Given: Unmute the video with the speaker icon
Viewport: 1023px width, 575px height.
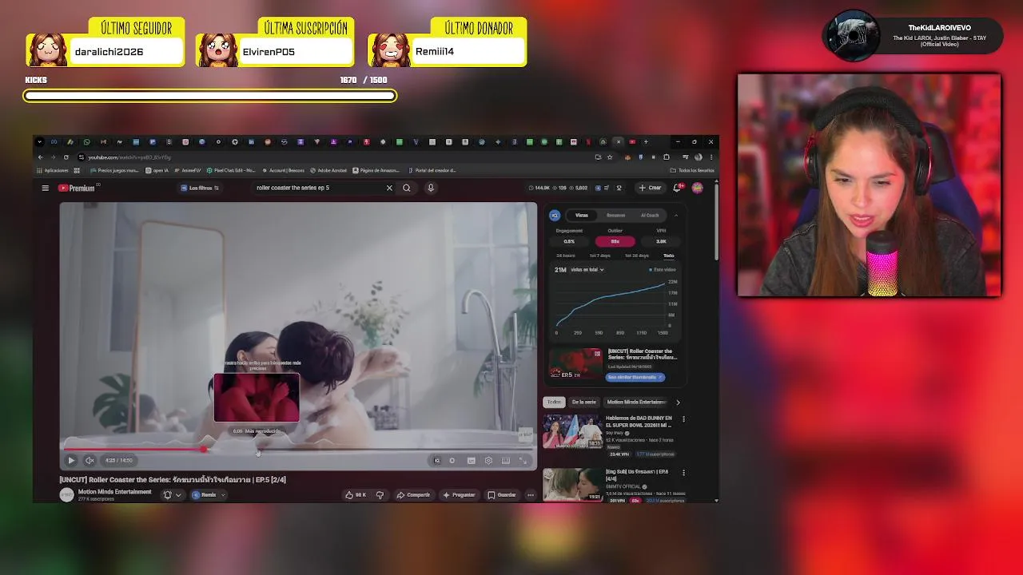Looking at the screenshot, I should click(x=90, y=460).
